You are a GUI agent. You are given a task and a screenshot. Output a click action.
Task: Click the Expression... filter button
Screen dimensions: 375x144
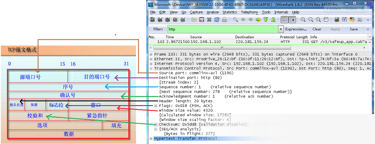pyautogui.click(x=296, y=29)
